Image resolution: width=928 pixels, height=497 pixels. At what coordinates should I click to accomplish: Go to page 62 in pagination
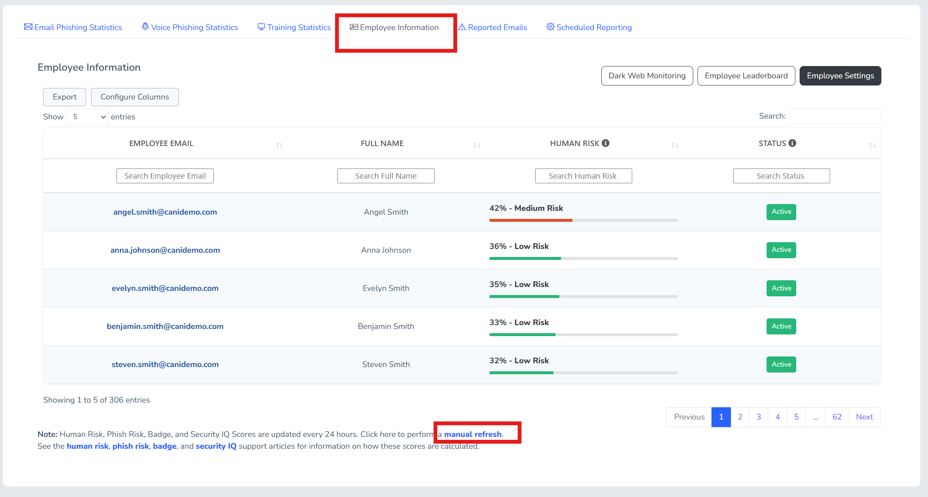pyautogui.click(x=836, y=417)
